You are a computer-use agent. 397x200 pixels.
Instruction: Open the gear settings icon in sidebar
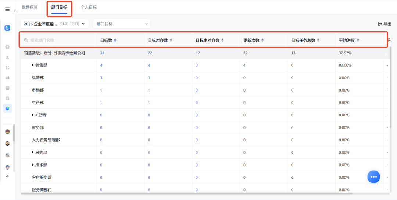(7, 47)
